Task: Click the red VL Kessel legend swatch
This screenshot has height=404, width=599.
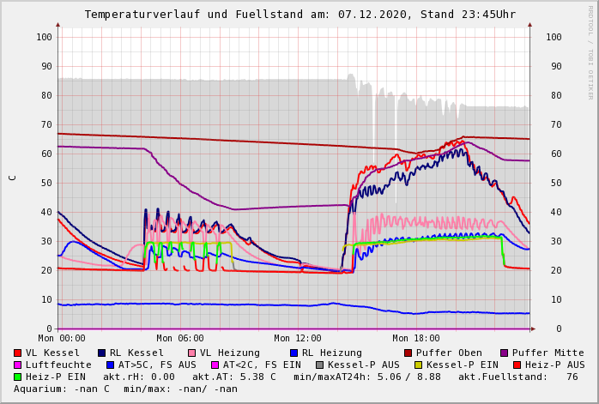Action: pos(18,353)
